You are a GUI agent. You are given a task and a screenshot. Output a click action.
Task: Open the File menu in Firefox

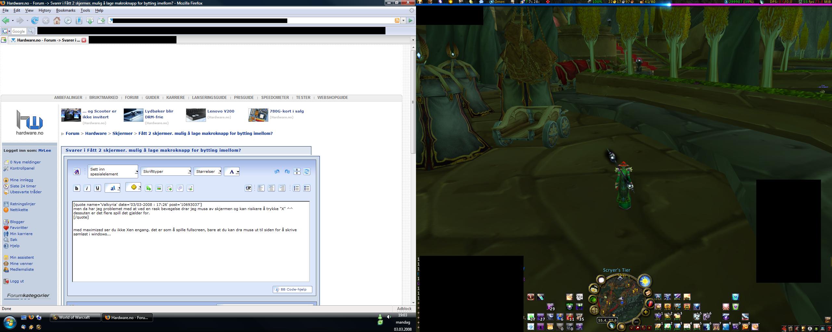(x=6, y=10)
